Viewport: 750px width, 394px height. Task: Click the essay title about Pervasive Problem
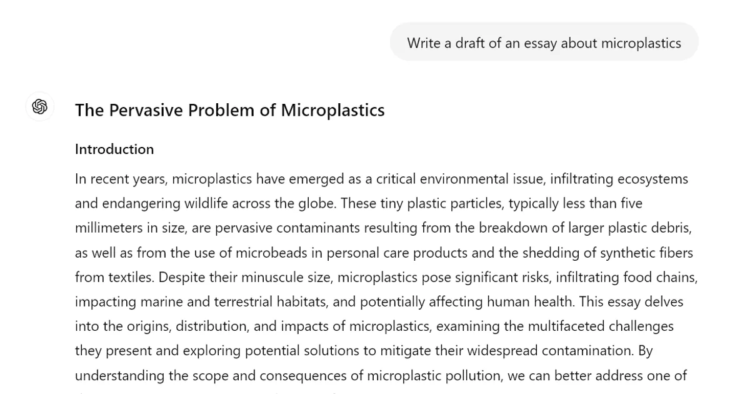pos(229,110)
